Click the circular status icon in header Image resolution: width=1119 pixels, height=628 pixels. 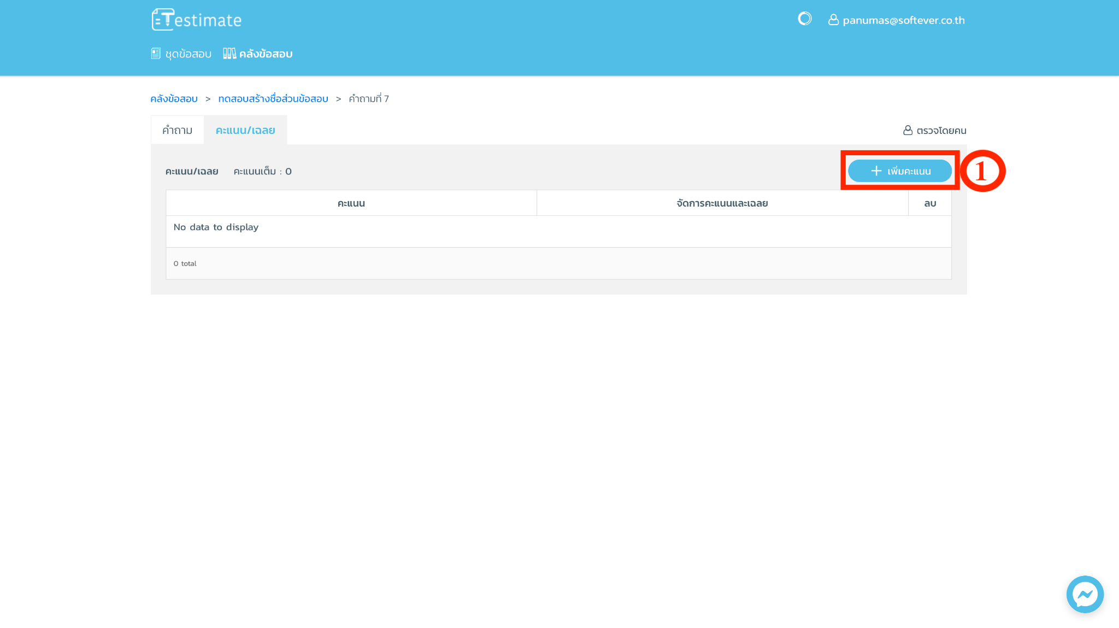[804, 19]
